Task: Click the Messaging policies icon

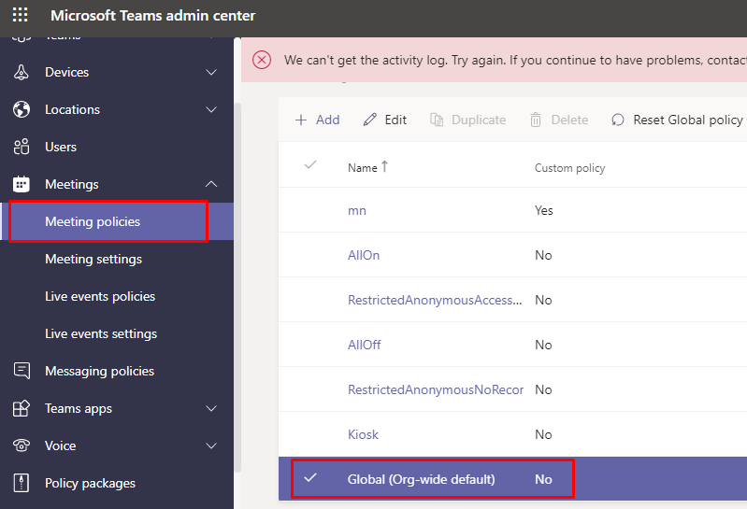Action: (x=22, y=371)
